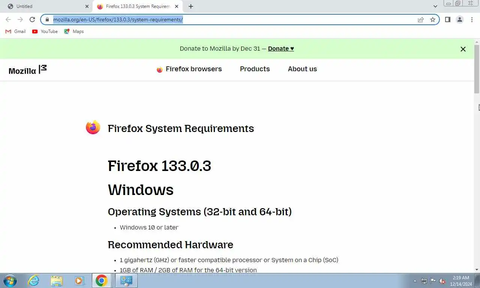The image size is (480, 288).
Task: Close the Untitled tab
Action: pyautogui.click(x=87, y=6)
